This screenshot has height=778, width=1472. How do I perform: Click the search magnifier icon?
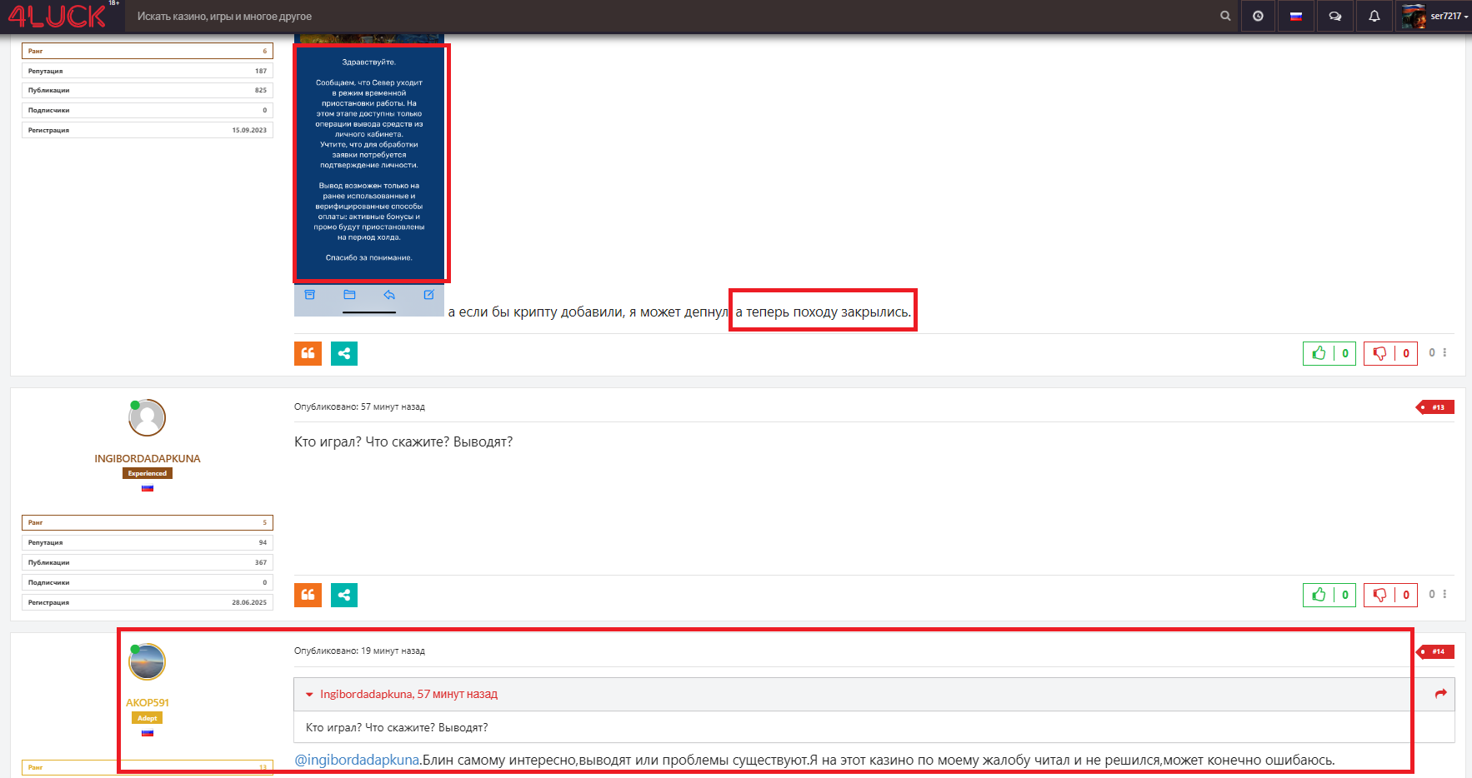pyautogui.click(x=1224, y=16)
